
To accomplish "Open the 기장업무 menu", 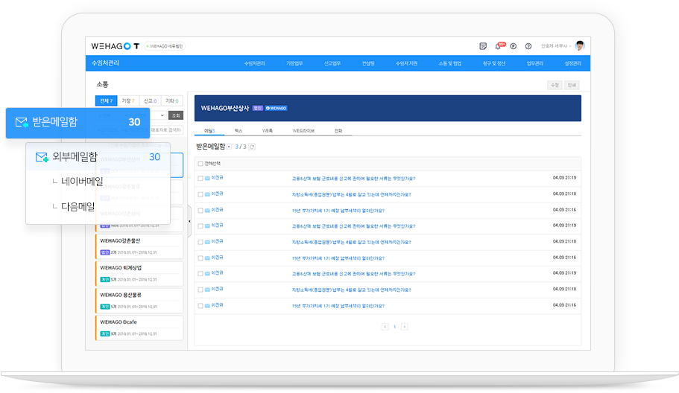I will coord(294,63).
